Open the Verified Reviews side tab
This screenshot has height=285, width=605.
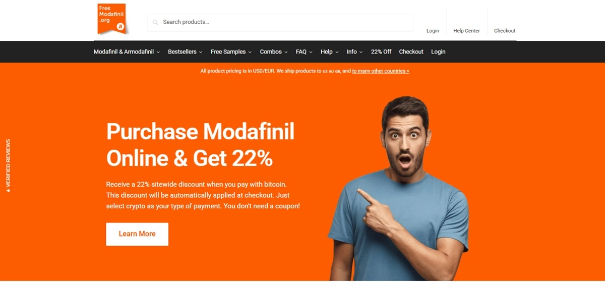(8, 166)
